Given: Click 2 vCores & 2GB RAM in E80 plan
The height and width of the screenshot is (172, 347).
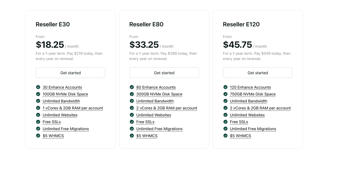Looking at the screenshot, I should pos(167,108).
